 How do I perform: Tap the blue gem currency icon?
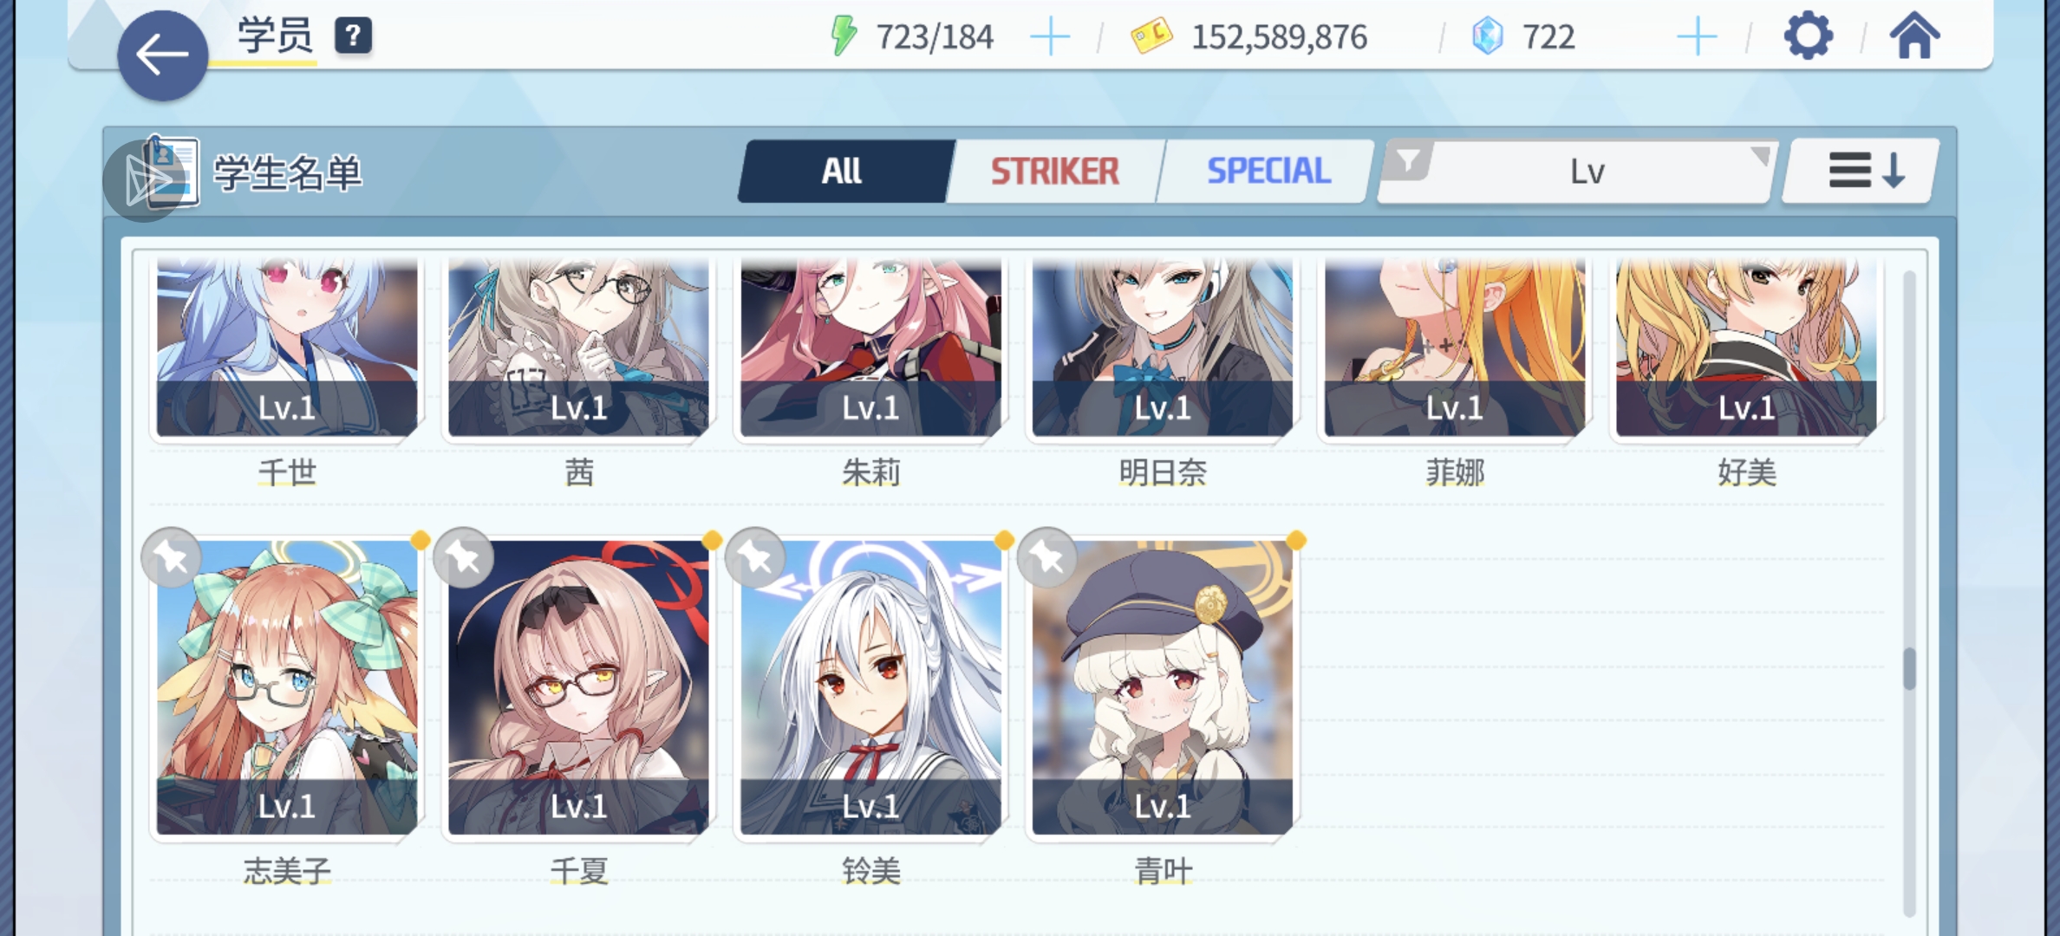[x=1488, y=36]
